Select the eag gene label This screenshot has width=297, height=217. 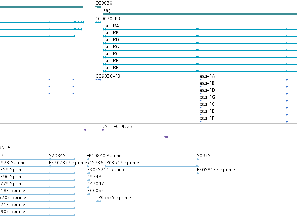(107, 10)
